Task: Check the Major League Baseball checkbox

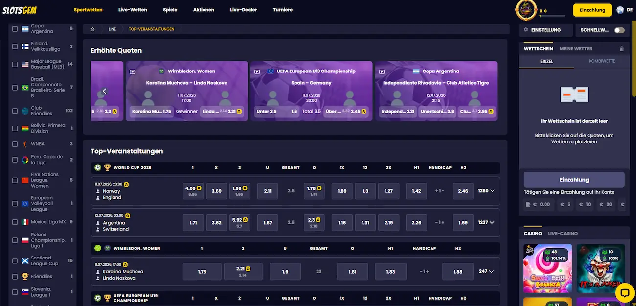Action: [15, 64]
